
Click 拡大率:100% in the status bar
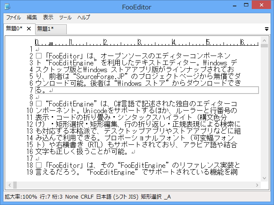tap(21, 197)
